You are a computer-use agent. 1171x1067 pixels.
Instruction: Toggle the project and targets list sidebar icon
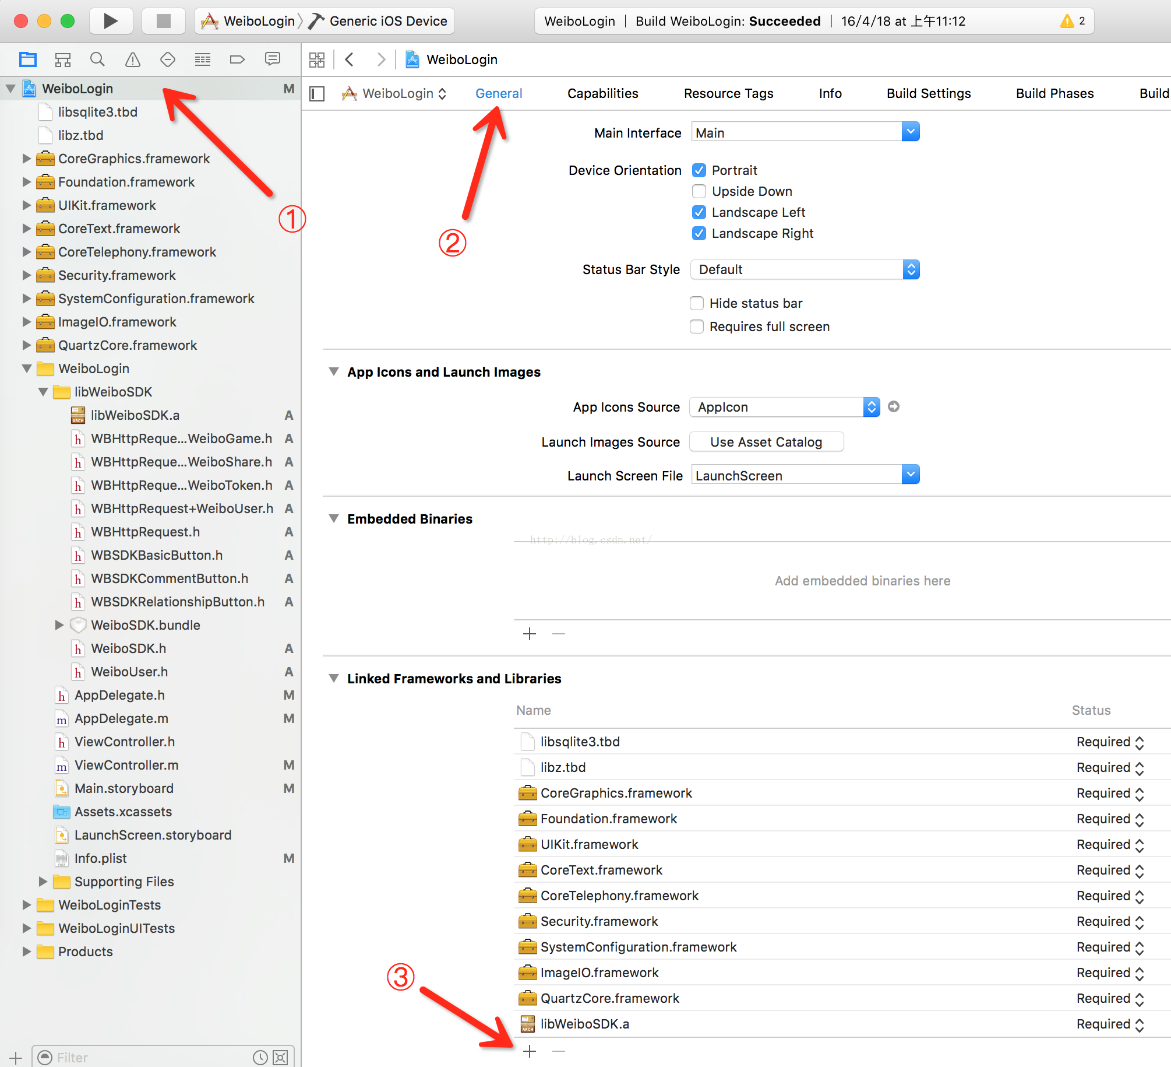click(317, 93)
